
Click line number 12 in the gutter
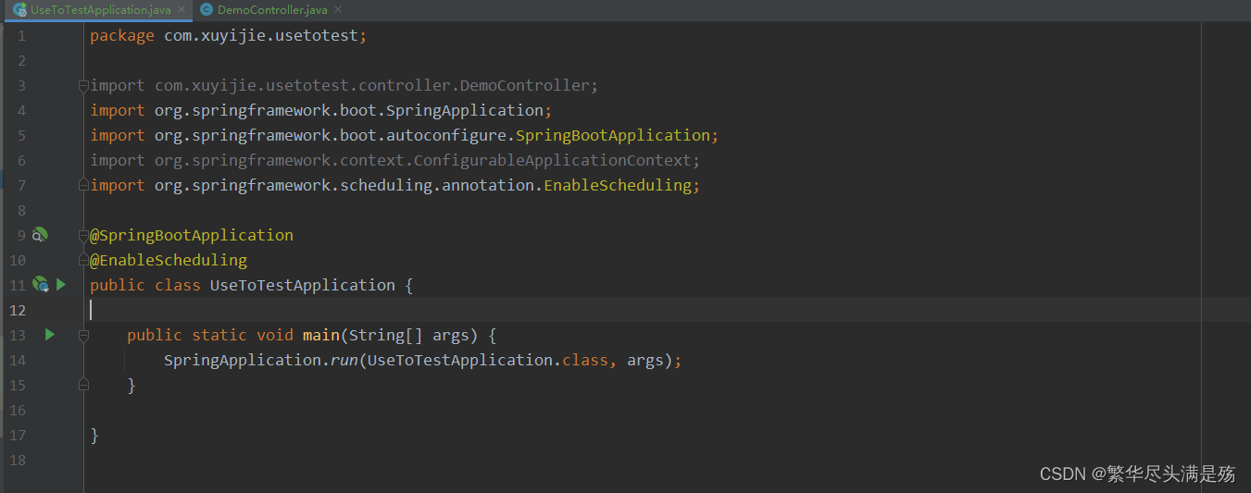coord(18,310)
